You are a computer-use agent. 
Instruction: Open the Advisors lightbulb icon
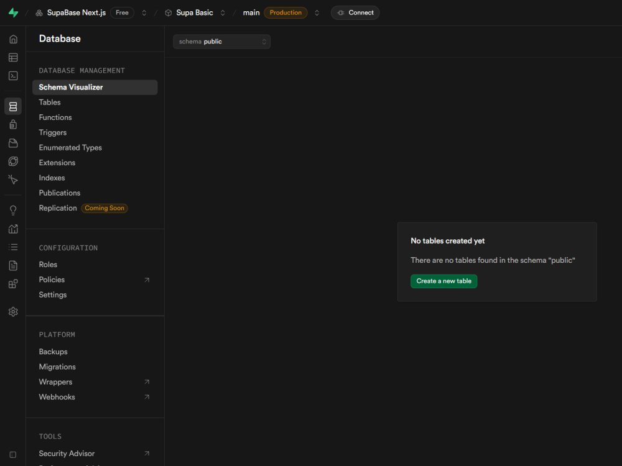point(13,211)
